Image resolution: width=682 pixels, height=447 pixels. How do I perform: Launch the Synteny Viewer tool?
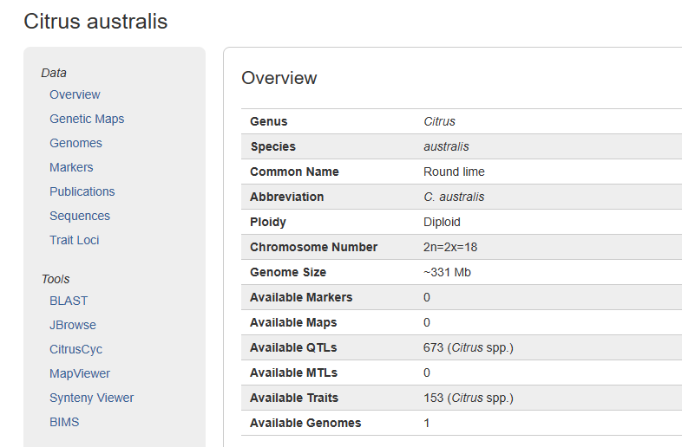pos(92,398)
